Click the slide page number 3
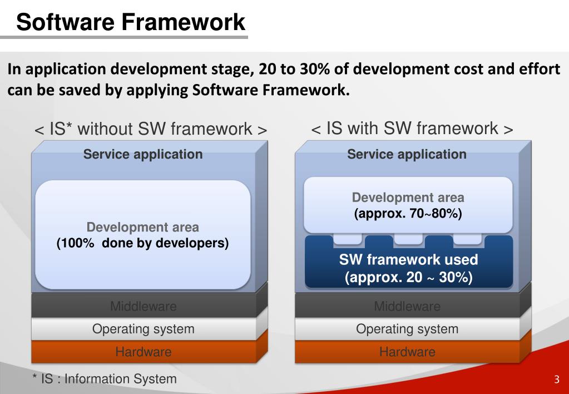This screenshot has height=394, width=569. (x=556, y=380)
